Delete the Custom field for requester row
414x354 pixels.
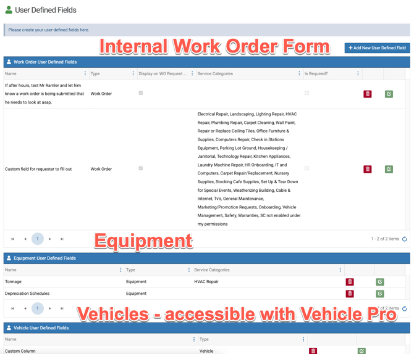(x=368, y=169)
